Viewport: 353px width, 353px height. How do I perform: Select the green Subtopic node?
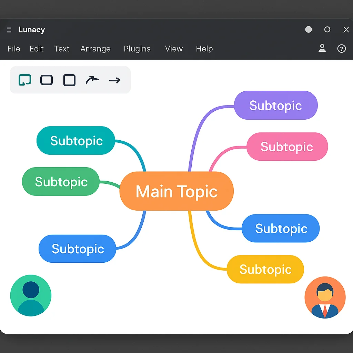(61, 181)
